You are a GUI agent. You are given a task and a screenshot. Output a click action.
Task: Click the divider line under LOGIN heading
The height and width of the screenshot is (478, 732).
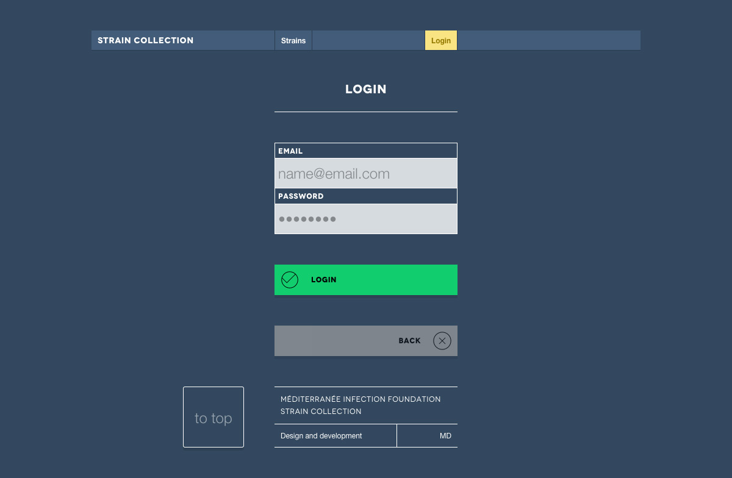[x=366, y=112]
